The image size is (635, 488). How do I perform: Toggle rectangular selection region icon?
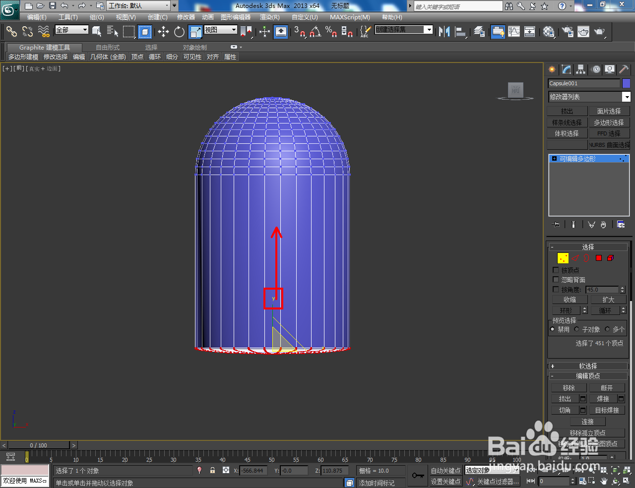[129, 32]
